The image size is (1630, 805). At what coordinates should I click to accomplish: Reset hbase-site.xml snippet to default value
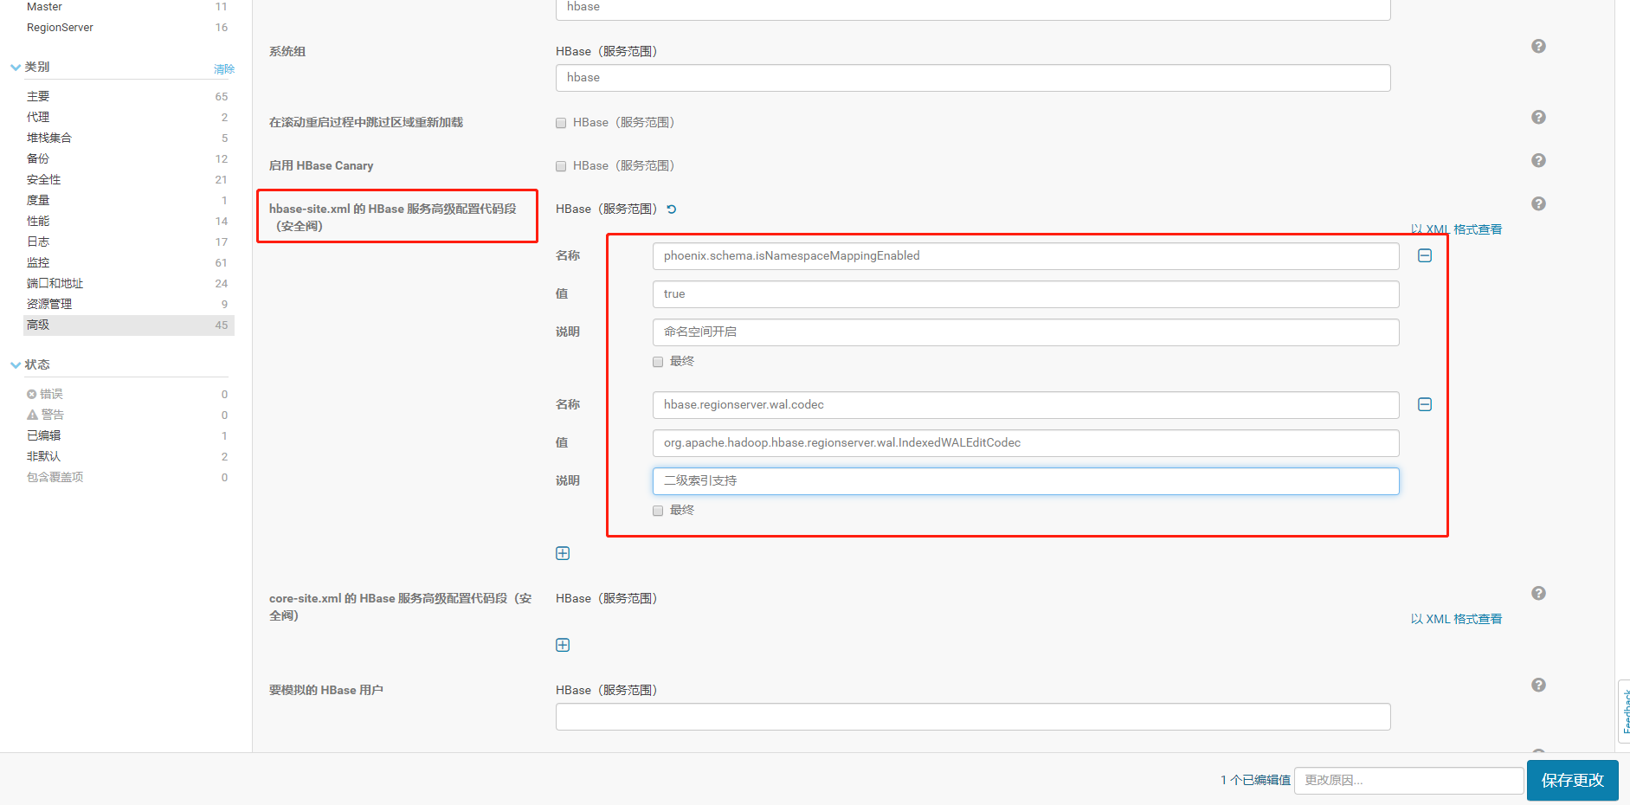(x=672, y=209)
